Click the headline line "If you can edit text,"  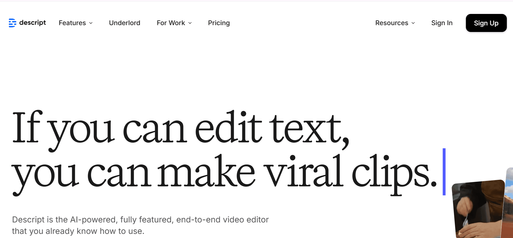click(x=180, y=128)
